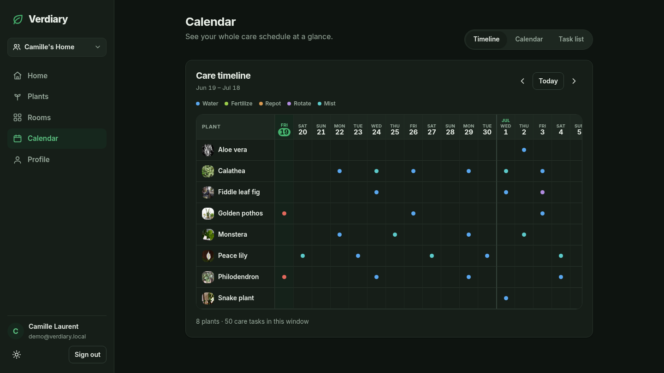Open Peace lily water task on Tue 23
Viewport: 664px width, 373px height.
click(x=358, y=256)
